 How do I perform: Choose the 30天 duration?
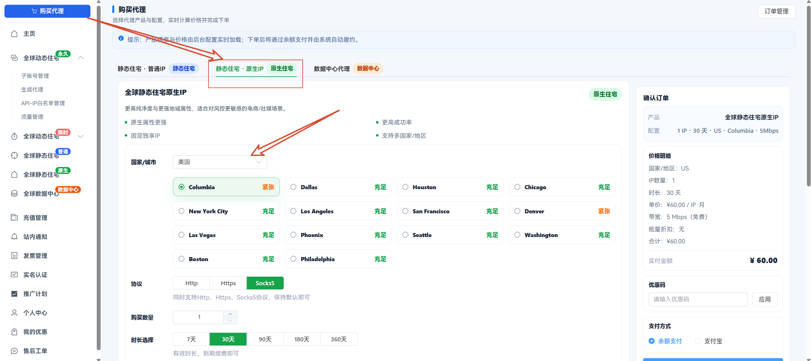[228, 339]
